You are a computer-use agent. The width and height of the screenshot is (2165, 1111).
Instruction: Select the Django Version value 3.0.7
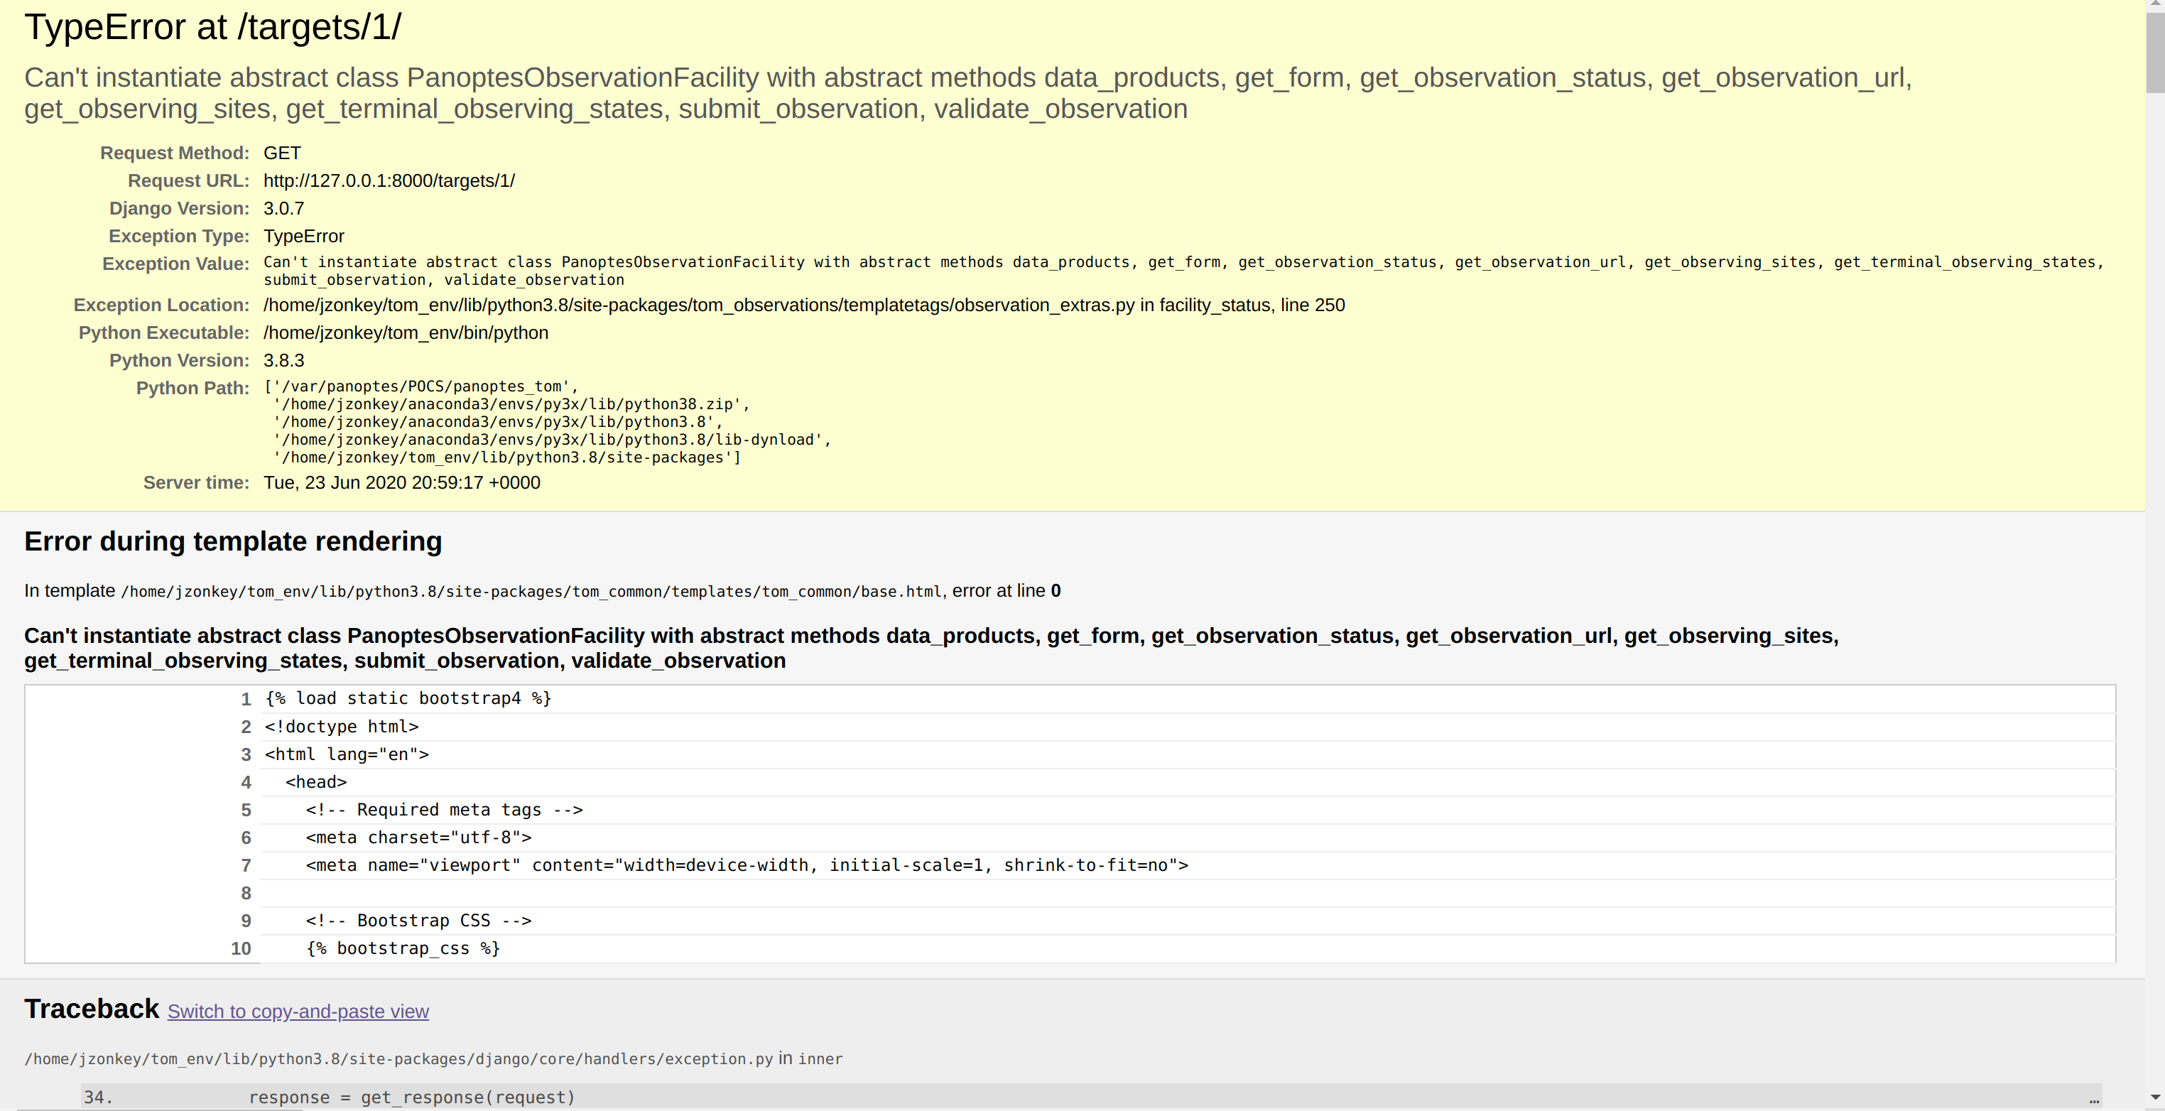[283, 208]
